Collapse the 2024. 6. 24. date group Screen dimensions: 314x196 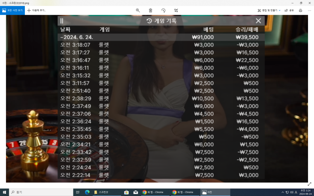61,37
